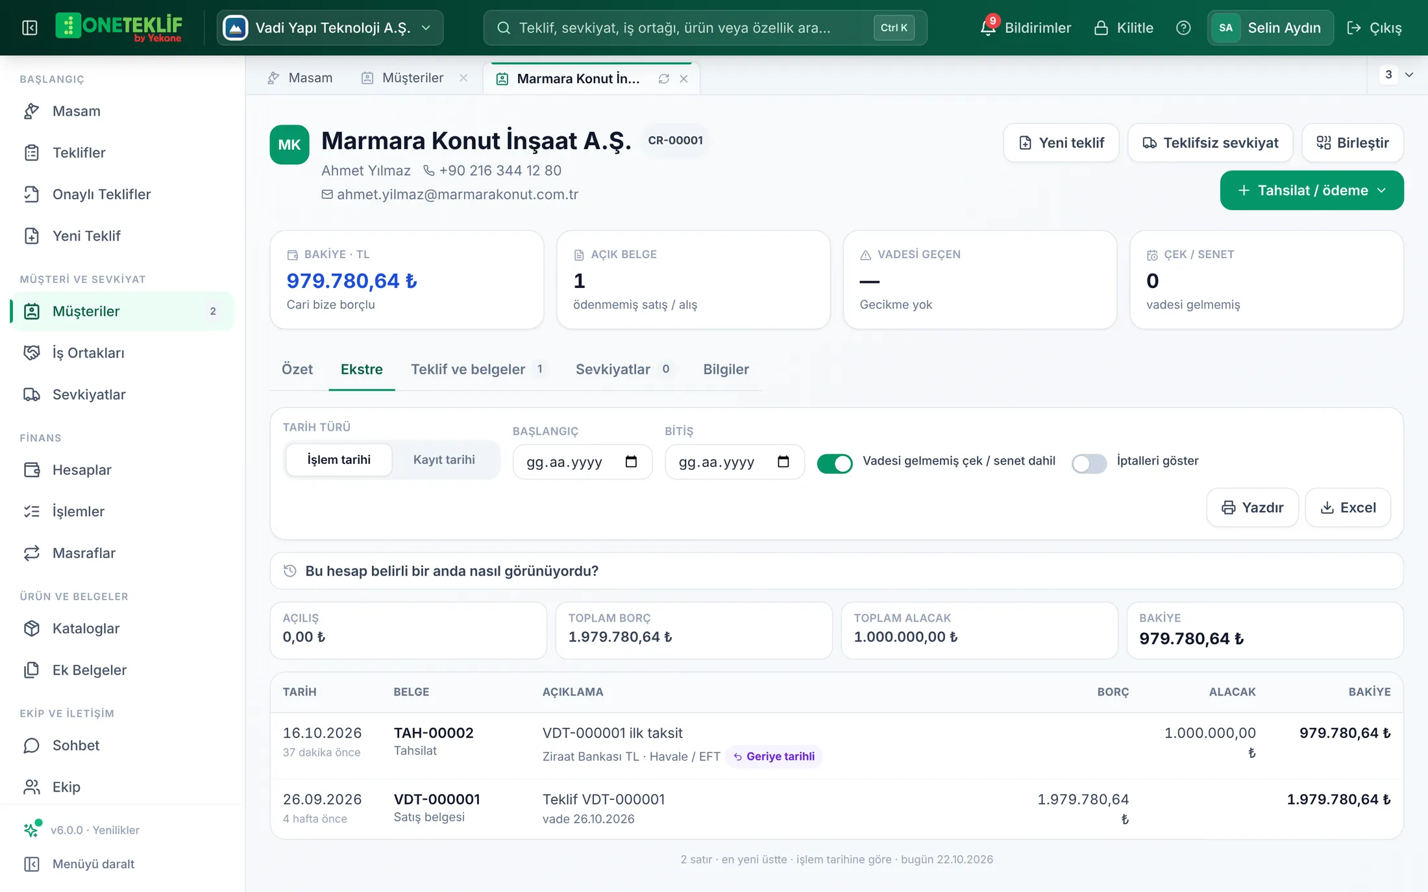Select İşlem tarihi date type
The height and width of the screenshot is (892, 1428).
(x=339, y=460)
